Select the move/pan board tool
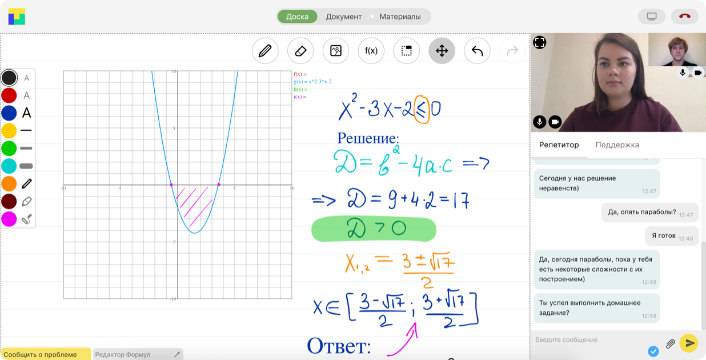Viewport: 706px width, 360px height. 442,51
